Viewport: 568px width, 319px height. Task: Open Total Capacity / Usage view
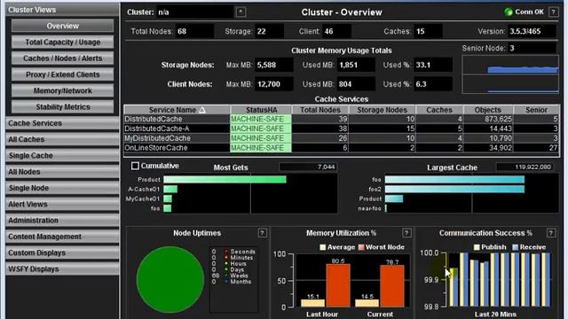point(62,42)
